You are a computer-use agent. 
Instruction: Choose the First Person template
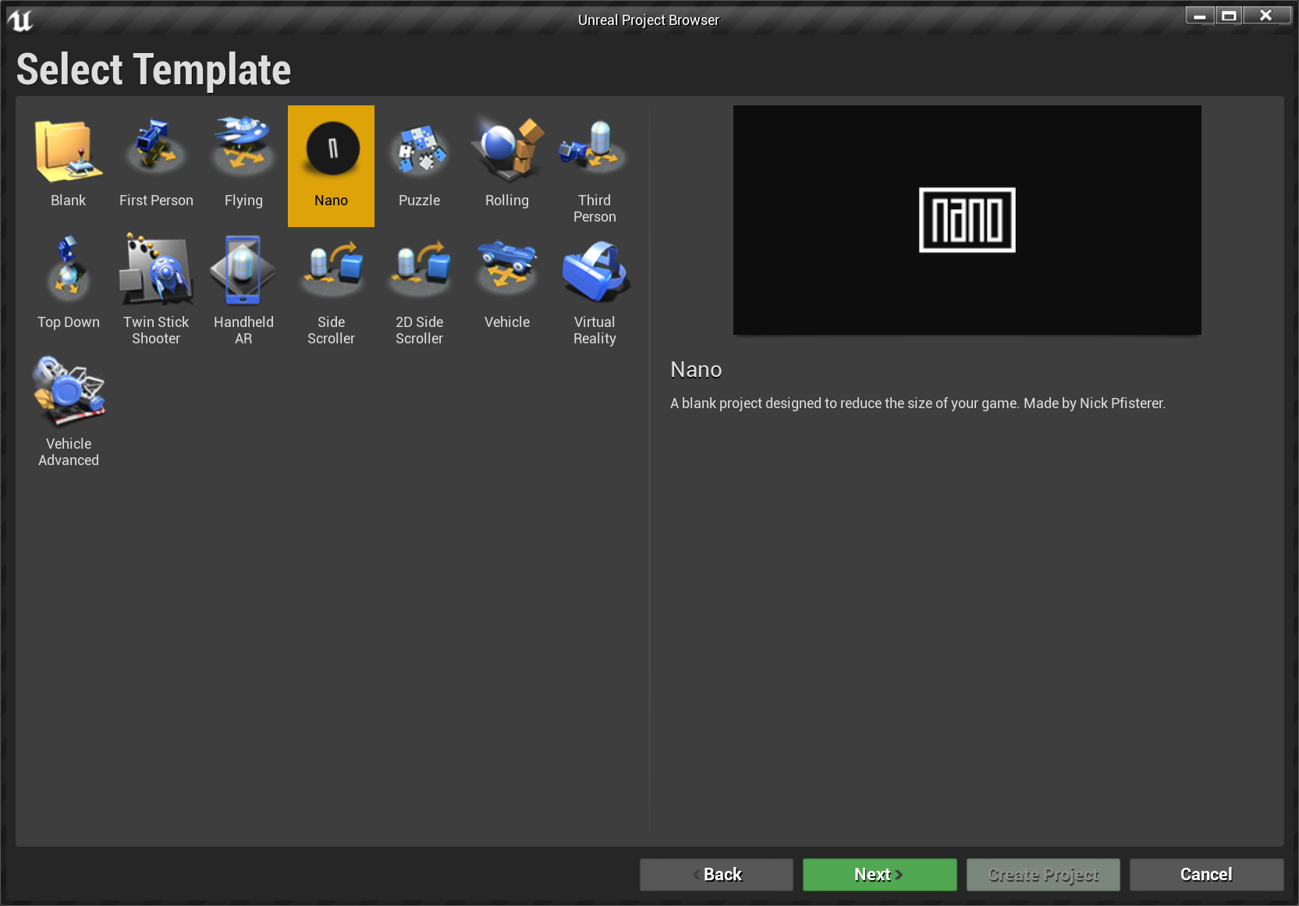tap(156, 166)
